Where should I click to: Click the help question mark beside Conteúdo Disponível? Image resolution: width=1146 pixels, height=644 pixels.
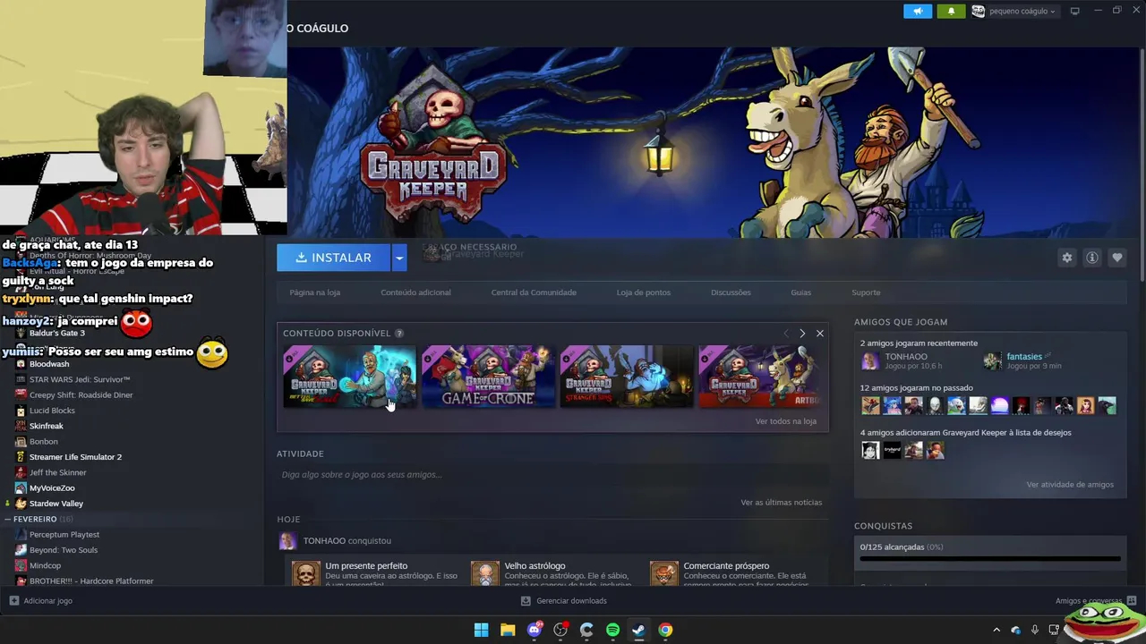(x=399, y=334)
